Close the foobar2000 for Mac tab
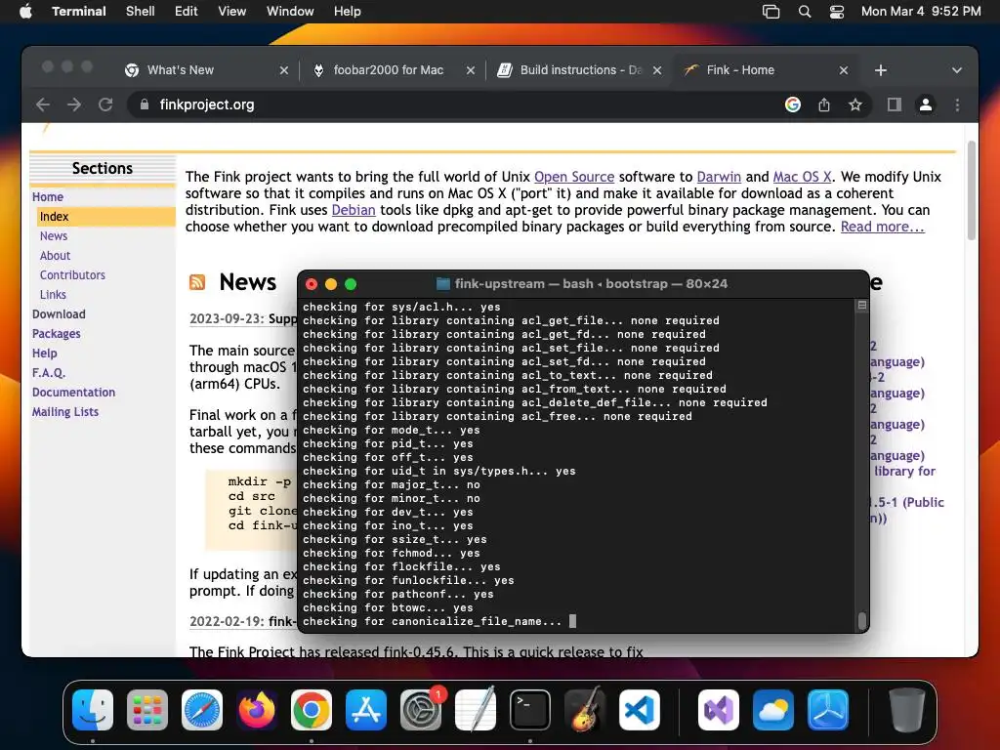 [470, 70]
